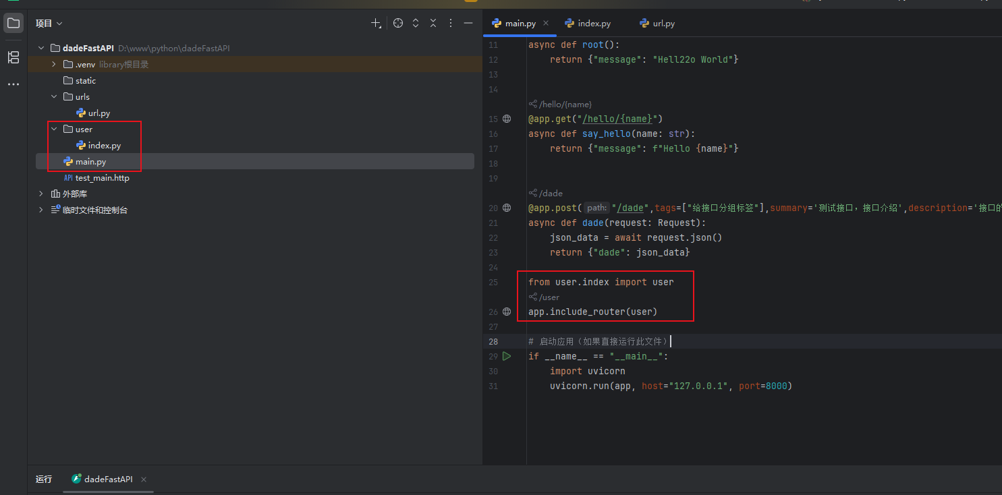This screenshot has width=1002, height=495.
Task: Click the "/dade" URL string on line 20
Action: 630,208
